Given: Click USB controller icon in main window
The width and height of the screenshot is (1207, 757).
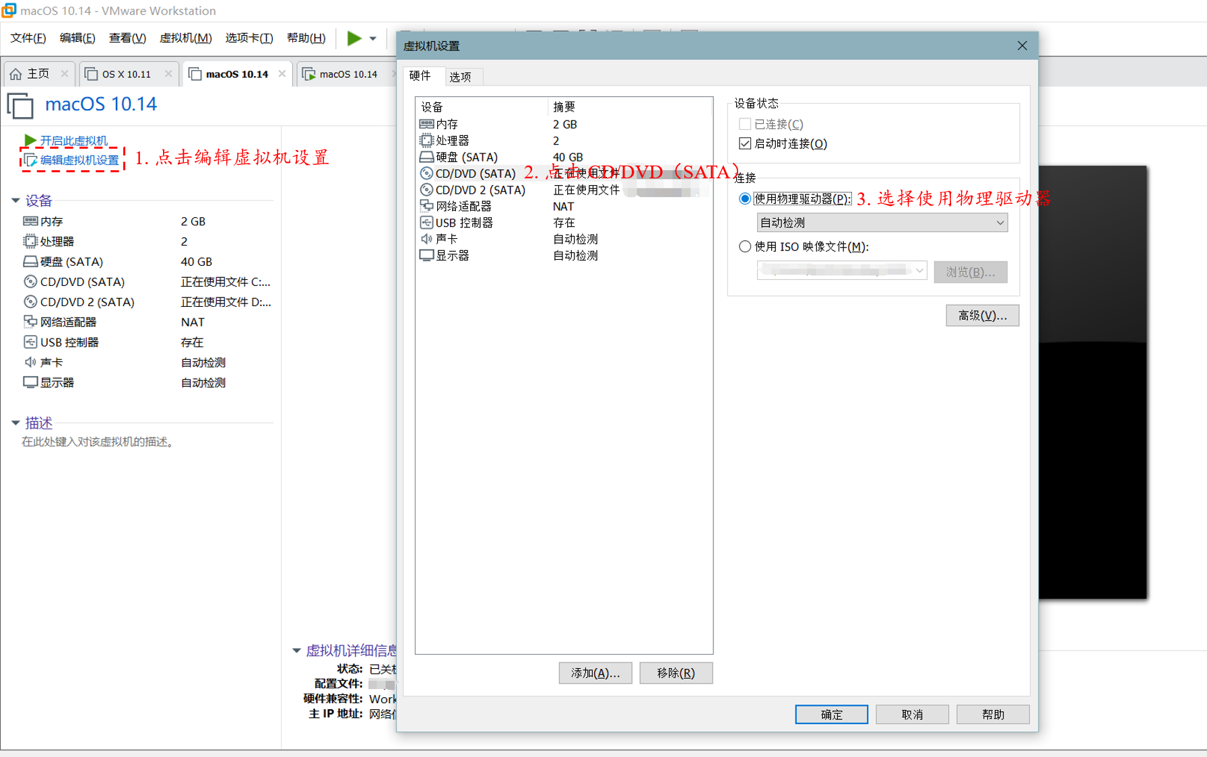Looking at the screenshot, I should [x=30, y=342].
